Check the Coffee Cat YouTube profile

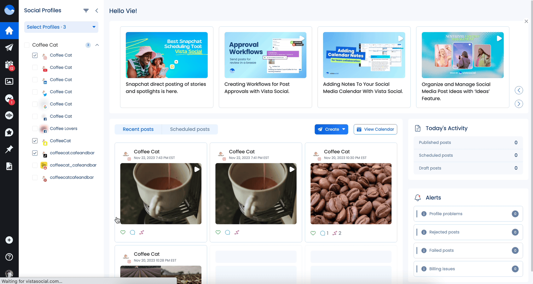(x=35, y=68)
